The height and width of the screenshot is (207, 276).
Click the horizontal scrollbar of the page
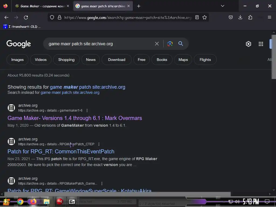click(x=118, y=194)
